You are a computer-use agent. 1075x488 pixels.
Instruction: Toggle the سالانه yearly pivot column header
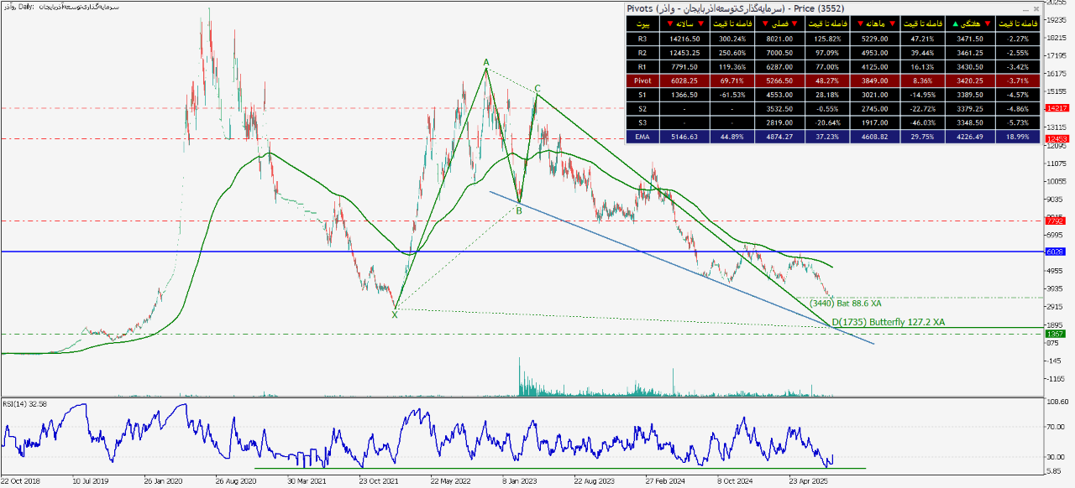click(684, 23)
